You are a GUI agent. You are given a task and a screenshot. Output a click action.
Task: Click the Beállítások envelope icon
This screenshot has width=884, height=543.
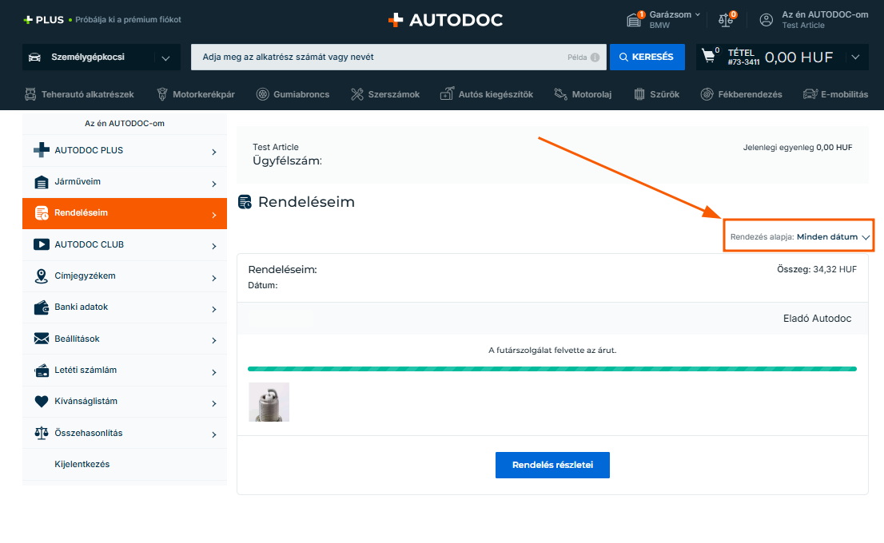click(x=41, y=339)
